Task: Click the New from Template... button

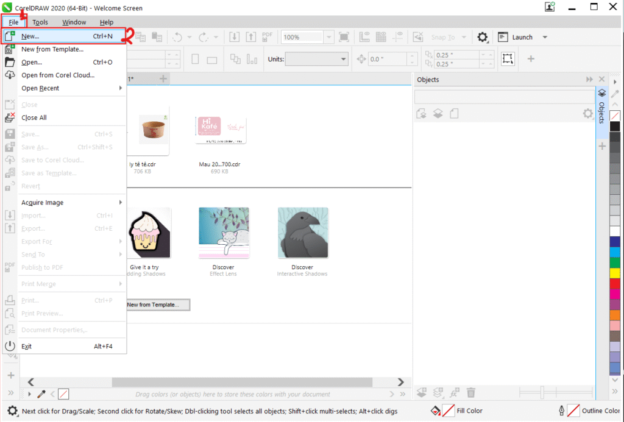Action: tap(158, 304)
